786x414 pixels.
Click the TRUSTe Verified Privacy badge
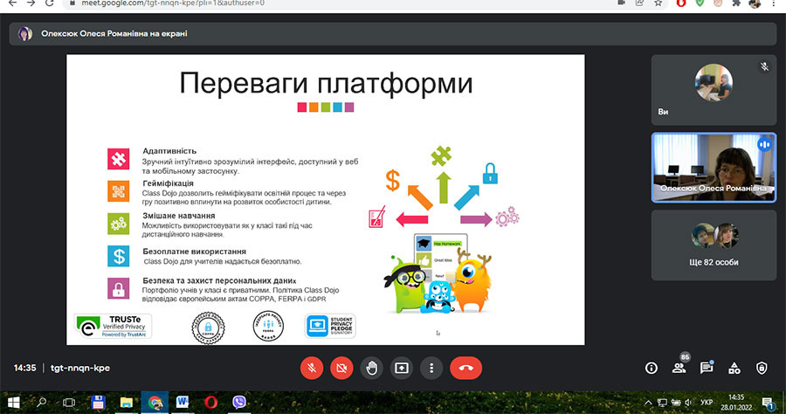tap(113, 327)
